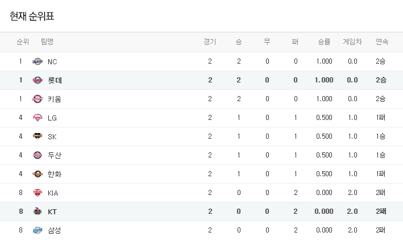Click the 한화 team logo icon
403x249 pixels.
(x=38, y=174)
